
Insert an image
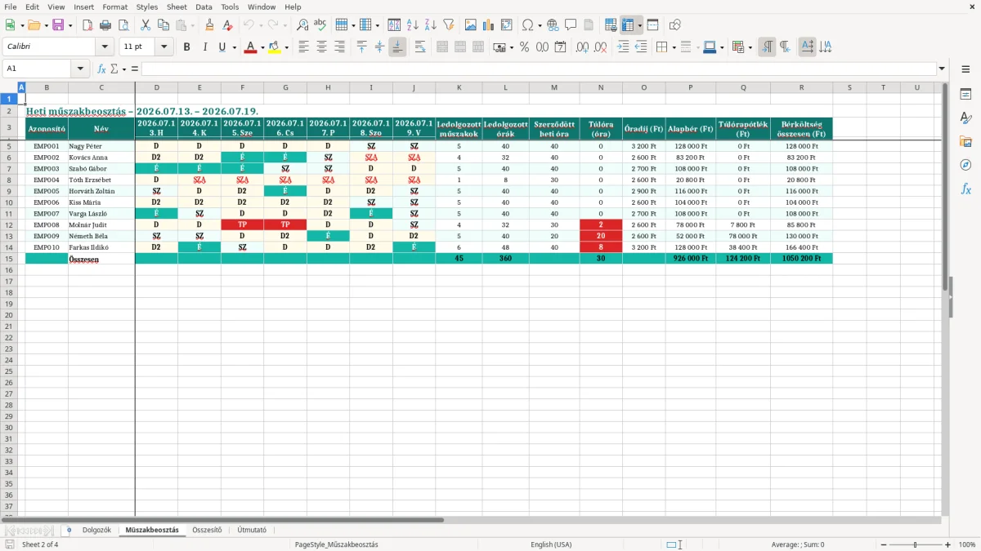(x=471, y=25)
